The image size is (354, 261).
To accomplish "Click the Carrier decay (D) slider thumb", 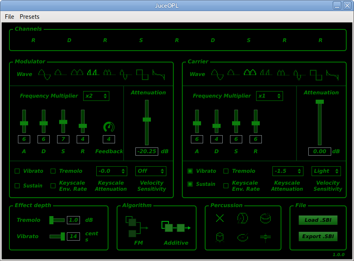I will pyautogui.click(x=217, y=126).
